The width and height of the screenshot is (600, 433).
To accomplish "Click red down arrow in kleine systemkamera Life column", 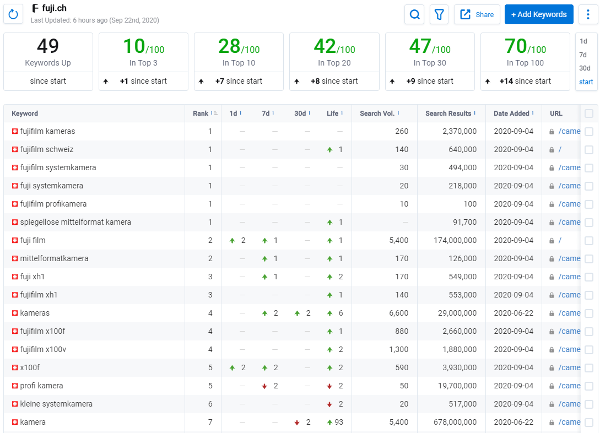I will point(329,404).
